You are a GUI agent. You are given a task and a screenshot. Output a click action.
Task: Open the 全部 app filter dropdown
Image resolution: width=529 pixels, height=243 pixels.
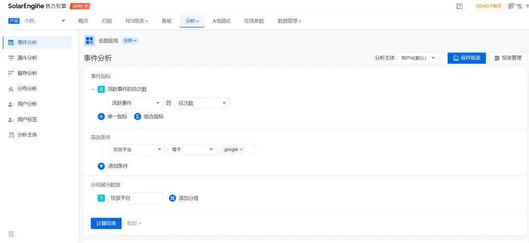point(130,41)
